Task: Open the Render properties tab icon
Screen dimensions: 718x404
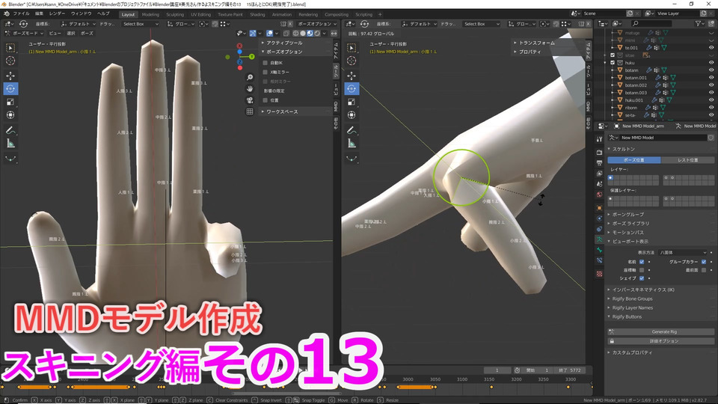Action: click(599, 152)
